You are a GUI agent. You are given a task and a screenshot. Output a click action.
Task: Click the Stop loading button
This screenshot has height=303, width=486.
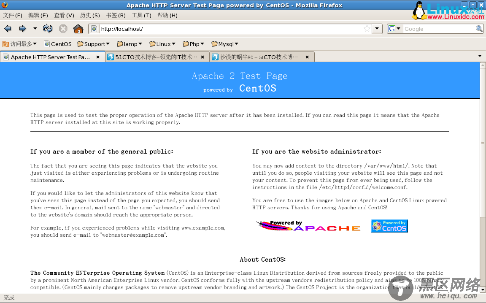click(x=63, y=29)
